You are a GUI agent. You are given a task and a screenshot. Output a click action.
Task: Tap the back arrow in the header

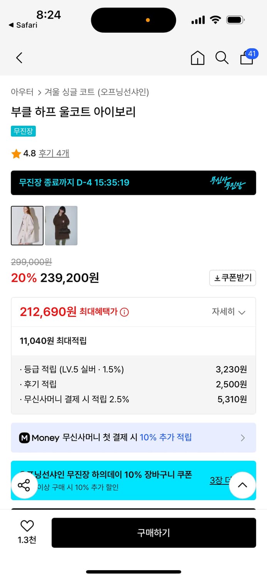pos(19,58)
